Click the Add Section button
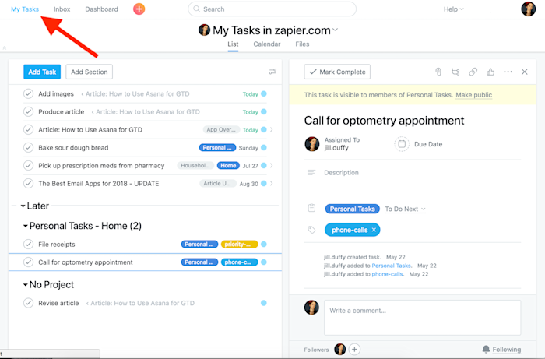545x359 pixels. coord(90,72)
